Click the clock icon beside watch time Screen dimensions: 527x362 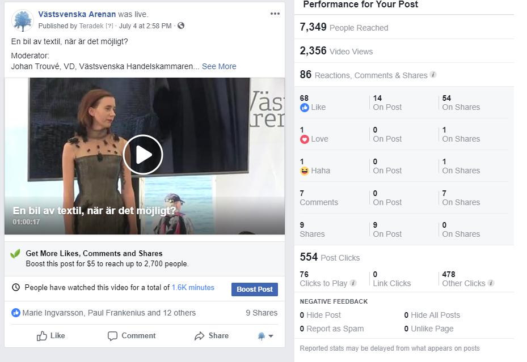16,287
